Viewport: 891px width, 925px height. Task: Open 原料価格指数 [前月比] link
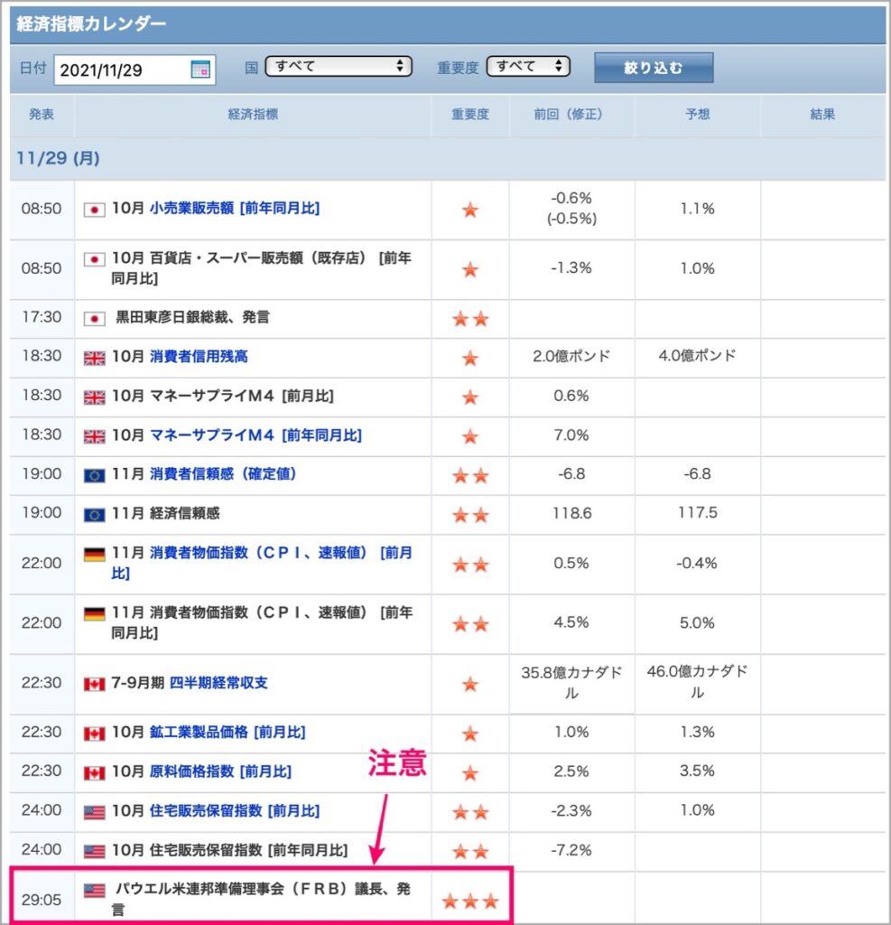click(x=220, y=771)
